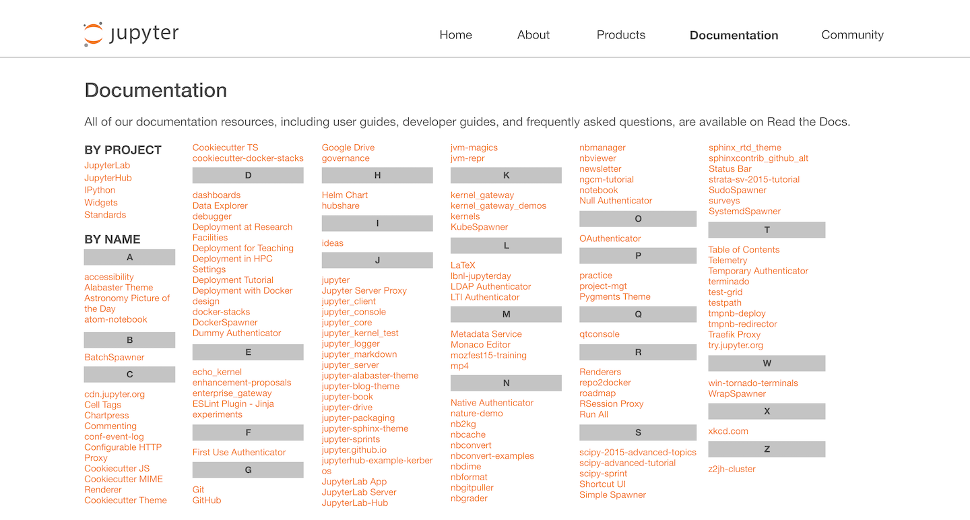Image resolution: width=970 pixels, height=520 pixels.
Task: Open LDAP Authenticator docs
Action: point(491,287)
